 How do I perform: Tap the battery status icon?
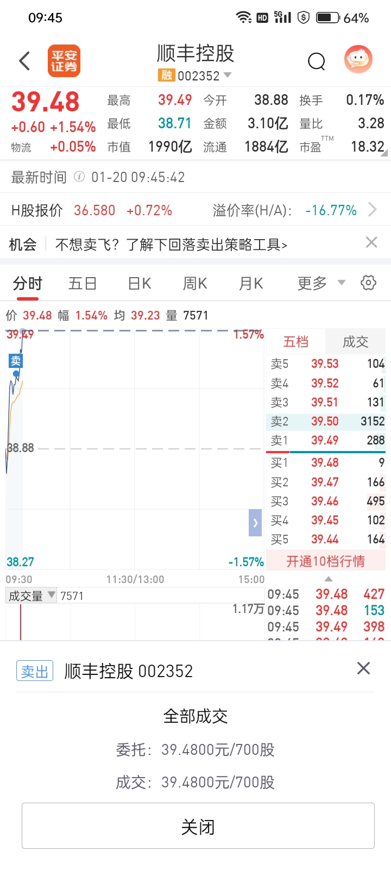point(327,17)
